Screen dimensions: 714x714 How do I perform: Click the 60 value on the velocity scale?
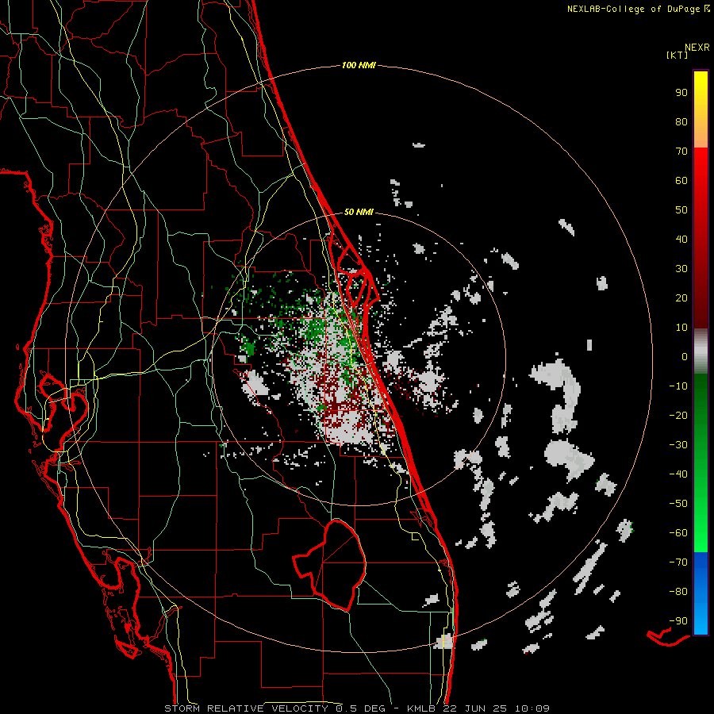[x=681, y=181]
